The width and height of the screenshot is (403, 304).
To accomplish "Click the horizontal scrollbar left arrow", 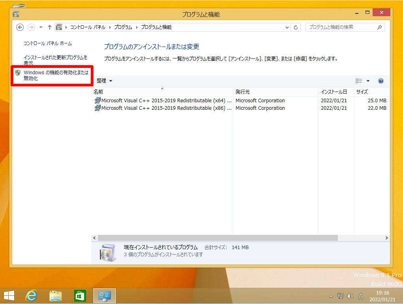I will click(94, 238).
